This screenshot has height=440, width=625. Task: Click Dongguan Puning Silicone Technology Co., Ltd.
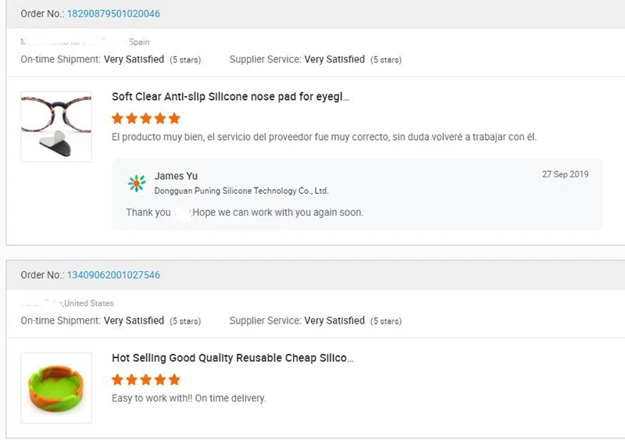(x=241, y=191)
